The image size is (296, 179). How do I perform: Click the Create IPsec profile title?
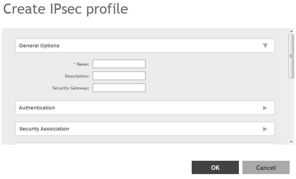(66, 9)
